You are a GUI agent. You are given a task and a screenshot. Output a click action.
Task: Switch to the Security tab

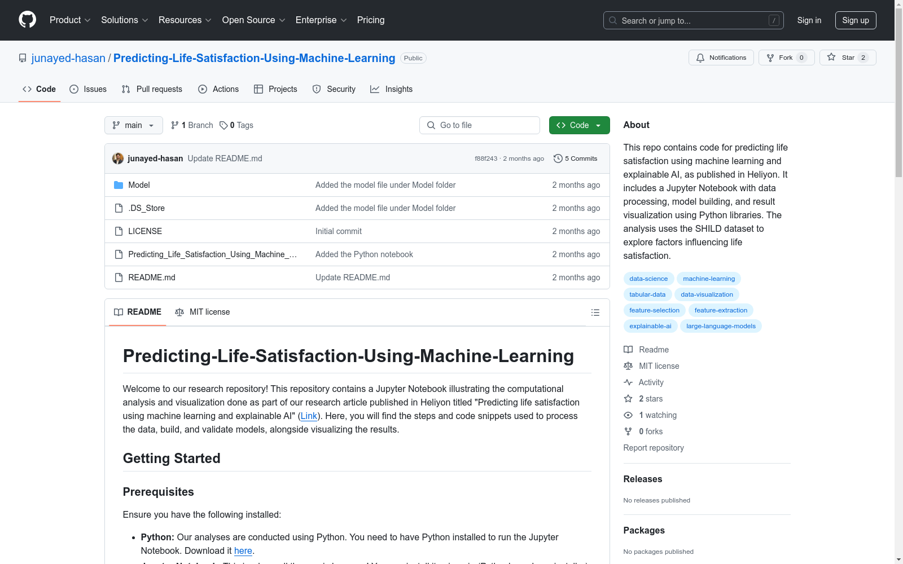334,89
